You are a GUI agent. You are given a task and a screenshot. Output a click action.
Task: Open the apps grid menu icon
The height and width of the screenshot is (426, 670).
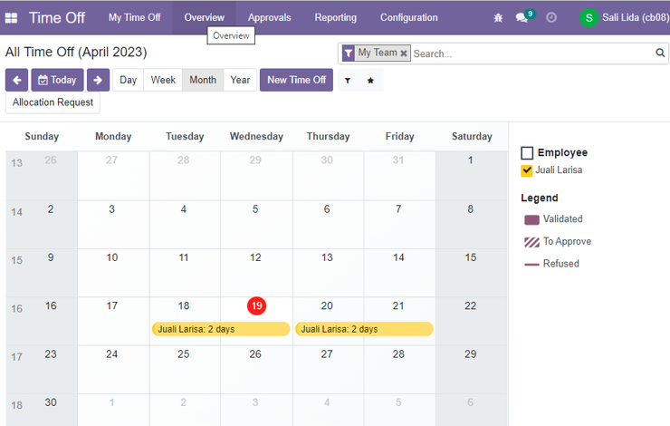point(11,18)
